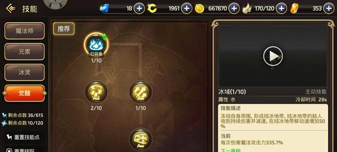Add amber crystals with plus button
Viewport: 337px width, 152px height.
[x=329, y=9]
